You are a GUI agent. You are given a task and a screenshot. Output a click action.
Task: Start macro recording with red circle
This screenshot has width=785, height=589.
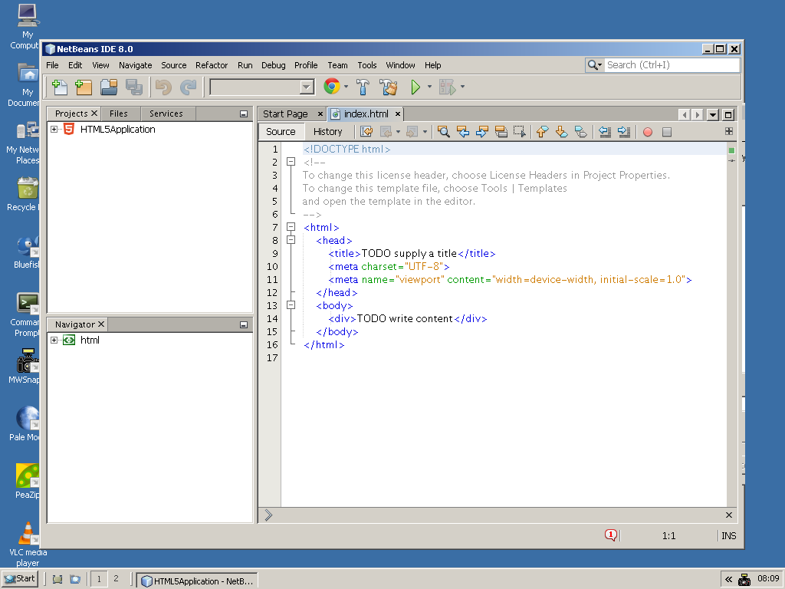point(648,132)
